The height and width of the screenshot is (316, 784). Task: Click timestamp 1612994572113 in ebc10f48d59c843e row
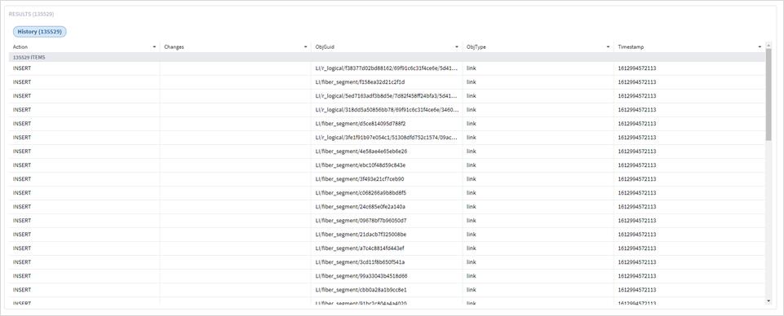(x=637, y=165)
